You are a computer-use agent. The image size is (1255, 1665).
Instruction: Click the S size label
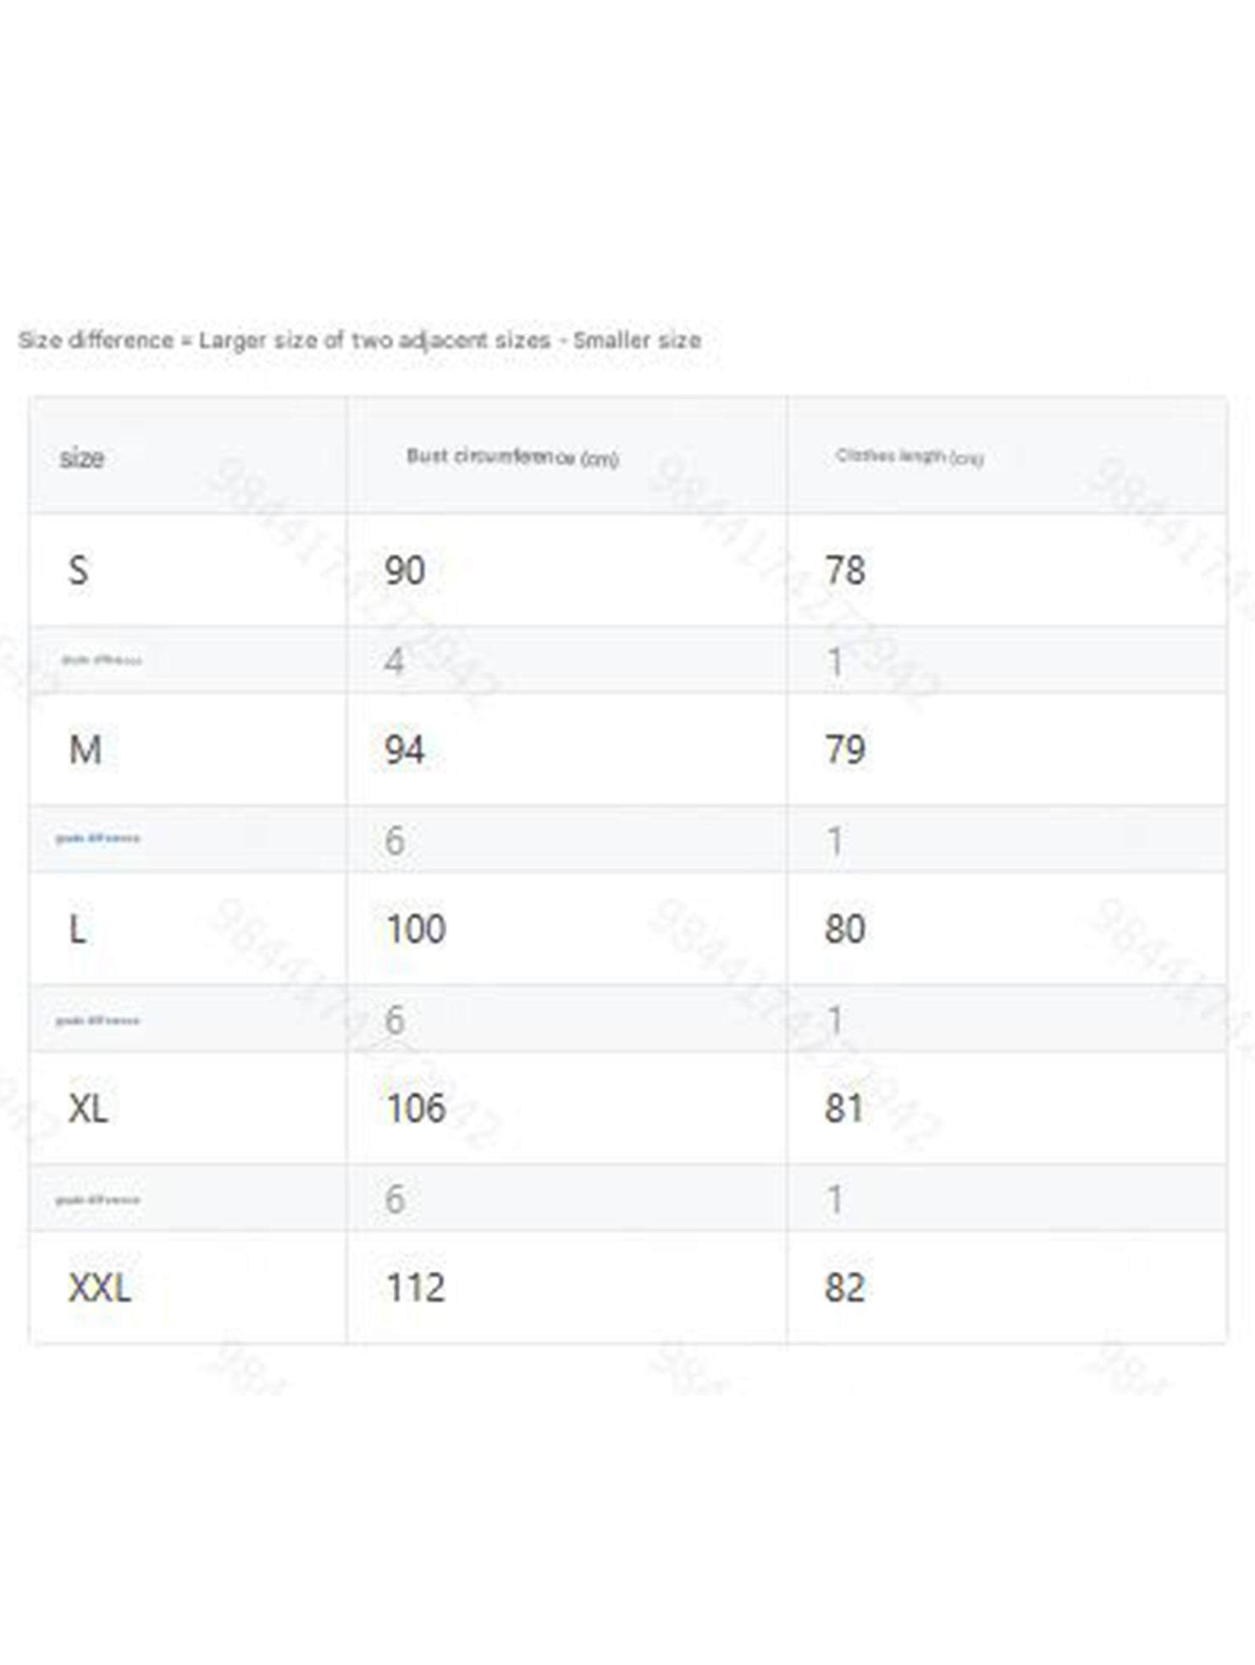[78, 570]
